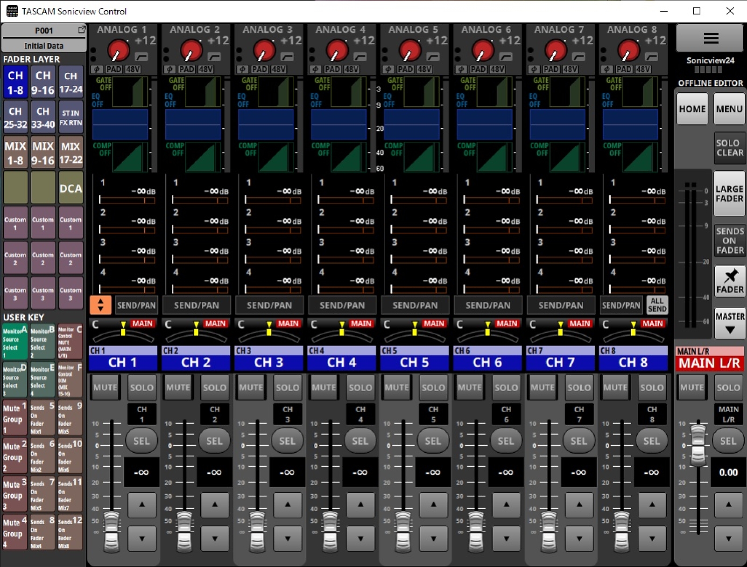Toggle phase invert on ANALOG 1
This screenshot has width=747, height=567.
(x=96, y=69)
